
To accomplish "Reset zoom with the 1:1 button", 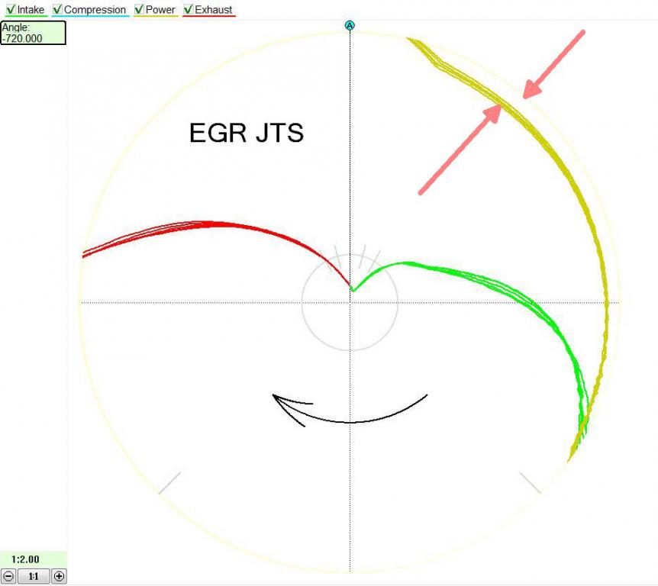I will pos(34,576).
